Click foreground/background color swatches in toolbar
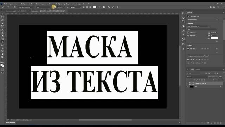 2,66
